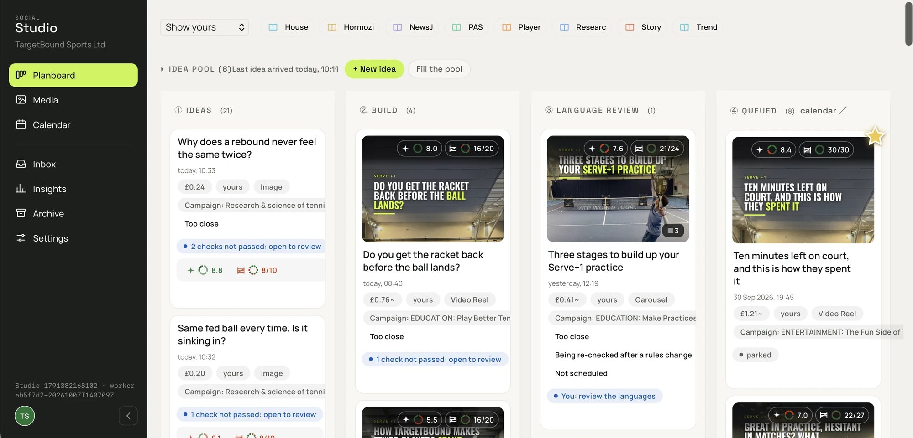The image size is (913, 438).
Task: Click the Fill the pool button
Action: (x=439, y=69)
